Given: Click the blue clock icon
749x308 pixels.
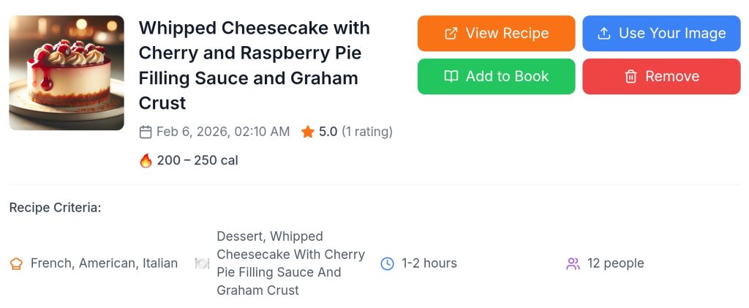Looking at the screenshot, I should [388, 263].
